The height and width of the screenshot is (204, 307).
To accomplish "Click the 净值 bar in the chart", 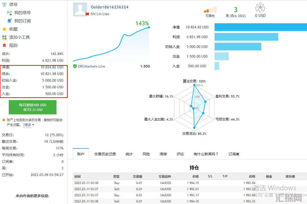I will pyautogui.click(x=260, y=27).
